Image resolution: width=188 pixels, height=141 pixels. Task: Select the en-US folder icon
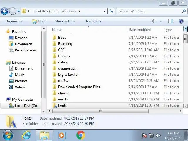54,99
